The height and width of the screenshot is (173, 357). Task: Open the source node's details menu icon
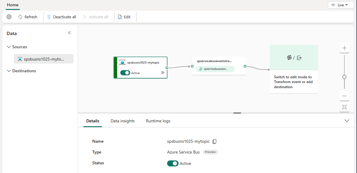point(163,73)
